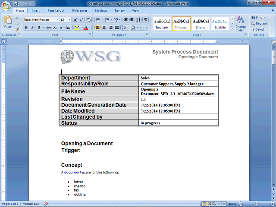This screenshot has width=276, height=207.
Task: Align text left
Action: pyautogui.click(x=98, y=28)
